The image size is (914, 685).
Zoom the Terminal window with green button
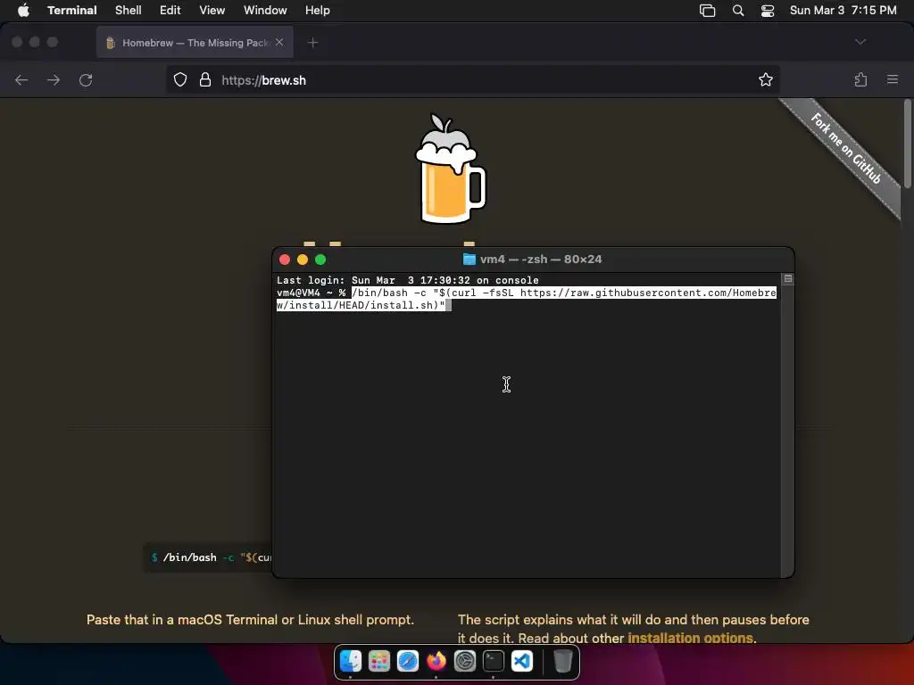point(320,260)
